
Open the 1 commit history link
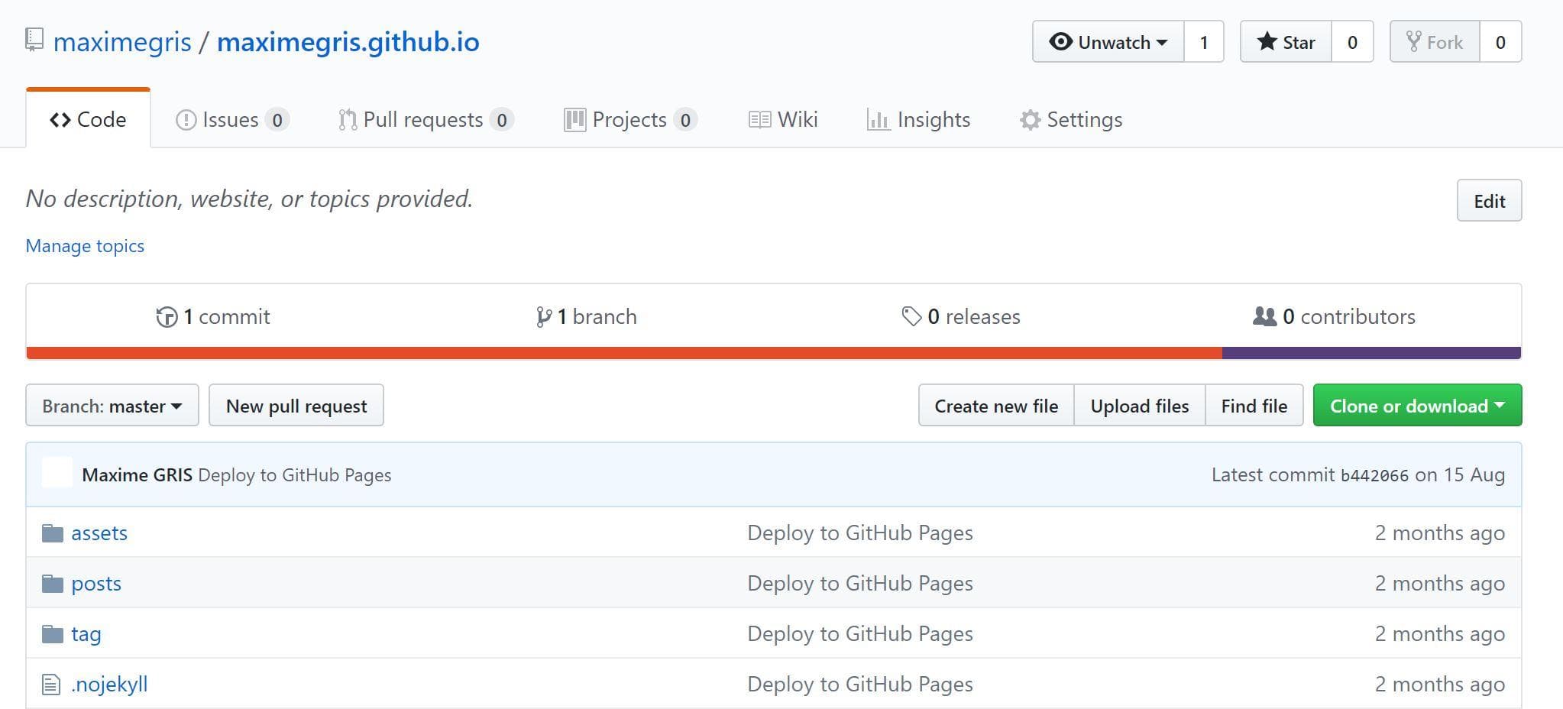213,316
